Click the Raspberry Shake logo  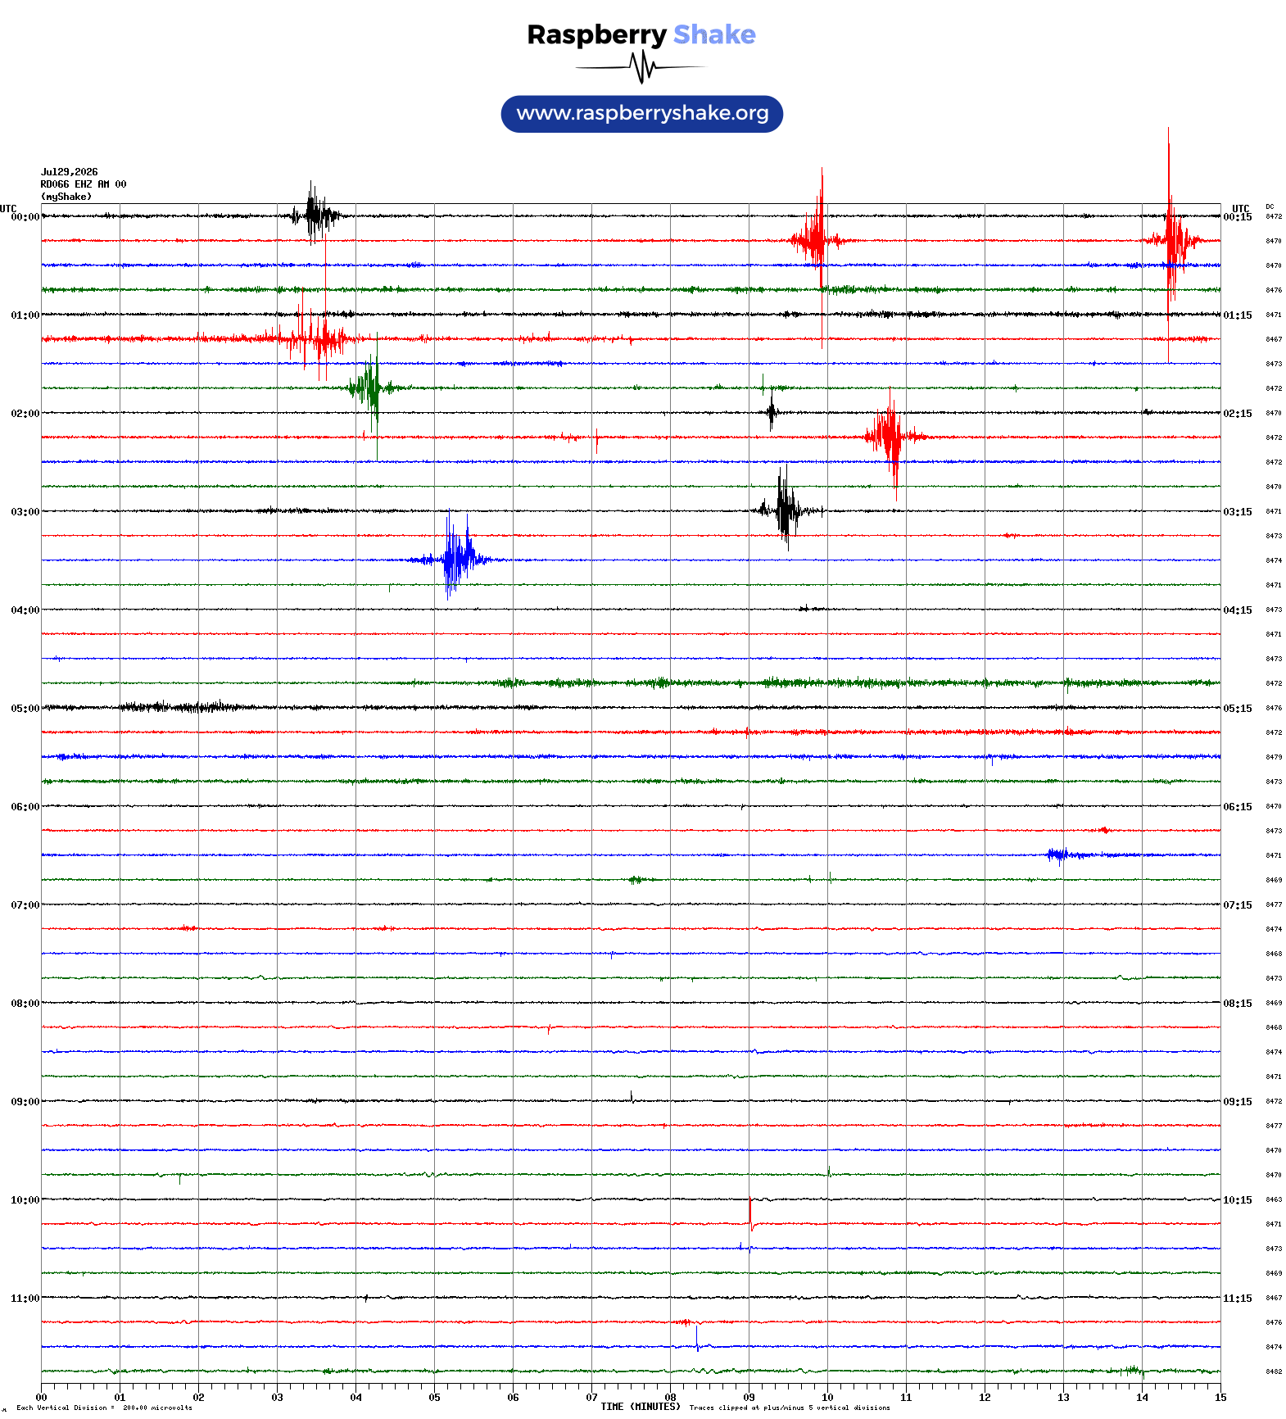(641, 52)
